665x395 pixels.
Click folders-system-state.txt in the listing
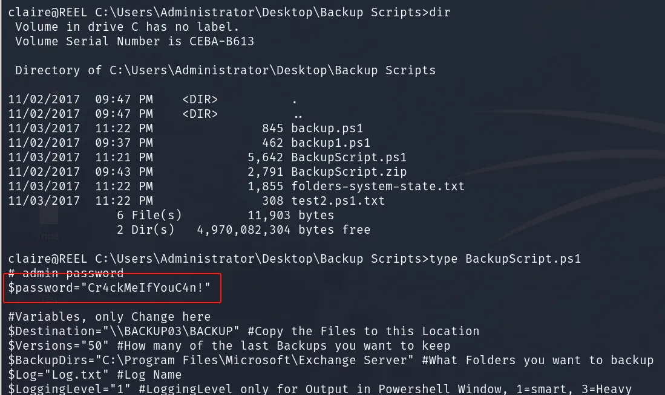point(378,186)
